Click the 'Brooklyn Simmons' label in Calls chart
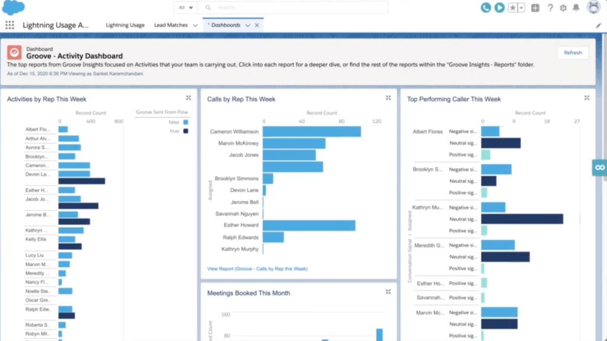Image resolution: width=607 pixels, height=341 pixels. pos(237,179)
